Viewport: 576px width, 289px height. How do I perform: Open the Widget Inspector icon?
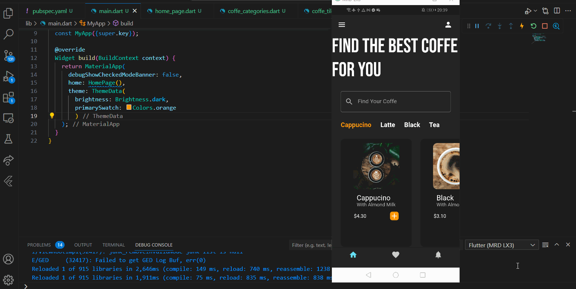click(x=556, y=26)
